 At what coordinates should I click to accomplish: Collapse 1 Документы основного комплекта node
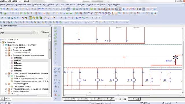coord(3,45)
